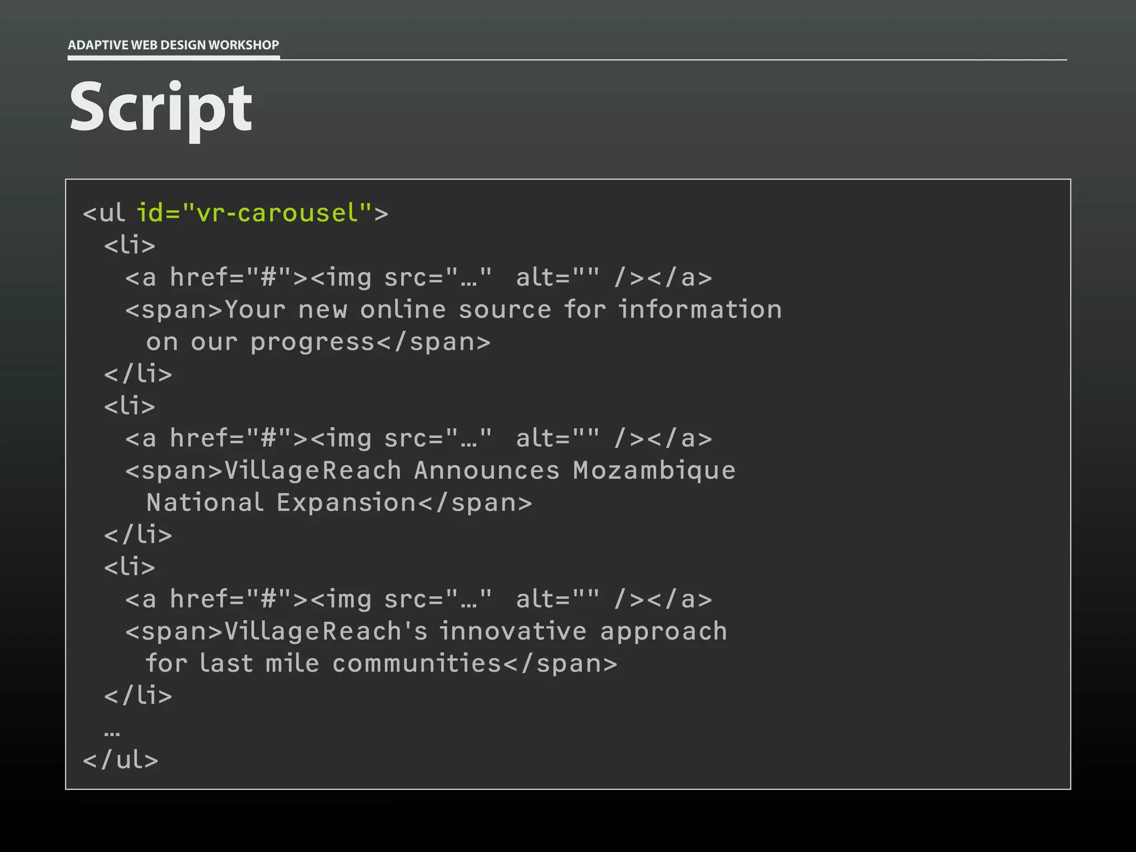Click 'for last mile communities</span>' line
This screenshot has width=1136, height=852.
pyautogui.click(x=381, y=663)
